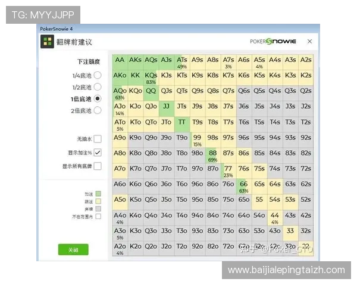This screenshot has width=357, height=285.
Task: Click the A3o 5% hand cell
Action: (x=120, y=233)
